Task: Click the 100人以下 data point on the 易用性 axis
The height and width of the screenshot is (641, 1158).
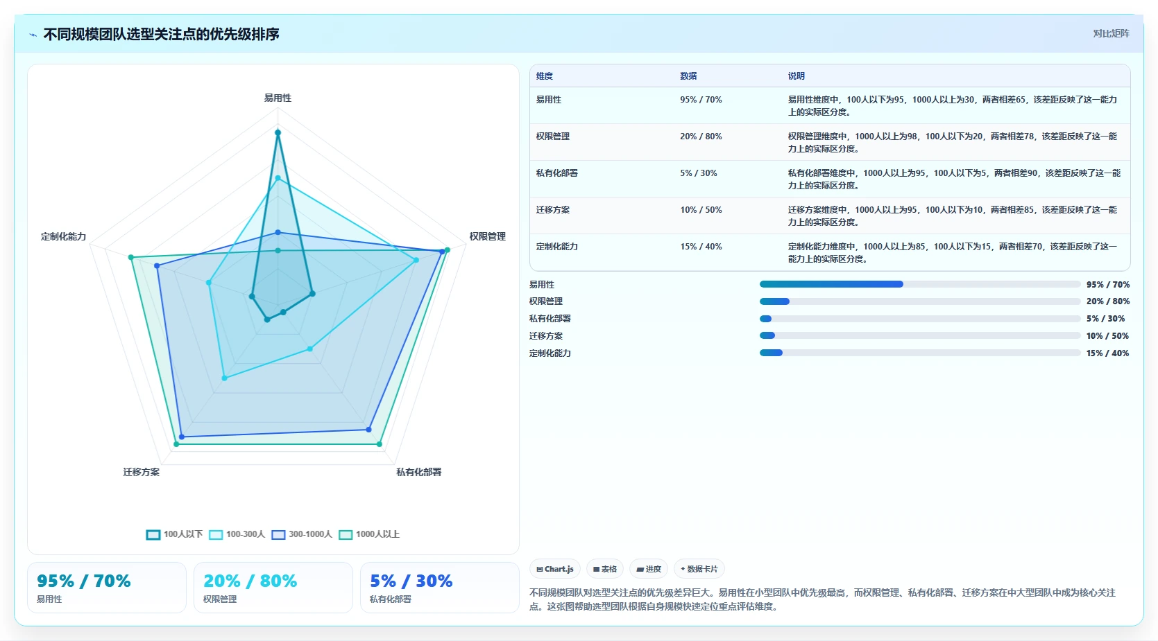Action: 278,132
